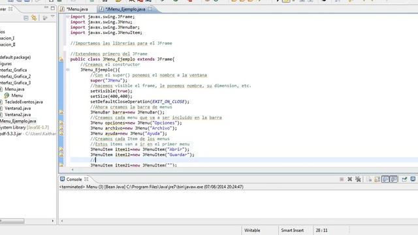The image size is (418, 235).
Task: Maximize the Package Explorer panel
Action: [53, 8]
